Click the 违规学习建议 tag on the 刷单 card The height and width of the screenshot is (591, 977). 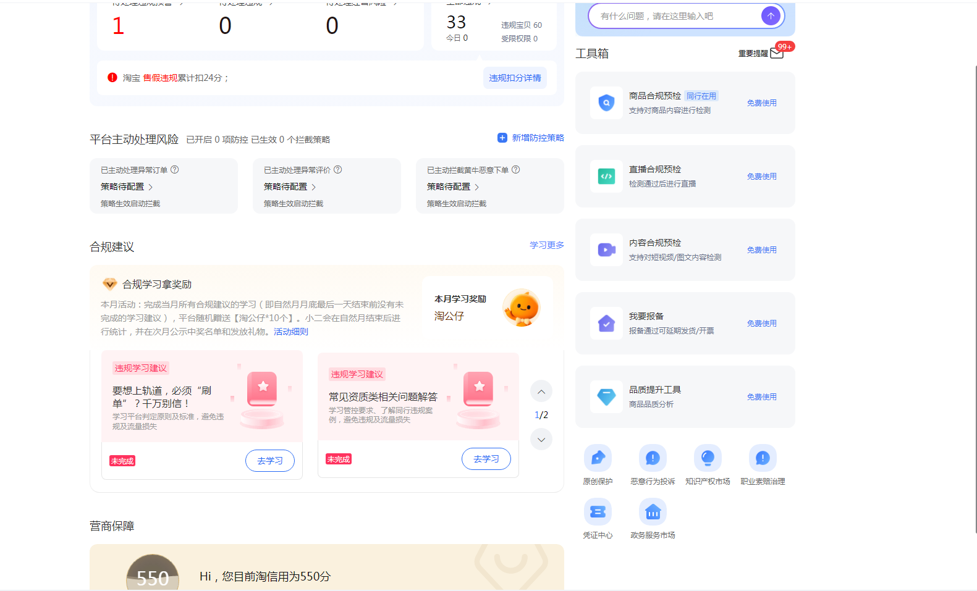point(141,368)
